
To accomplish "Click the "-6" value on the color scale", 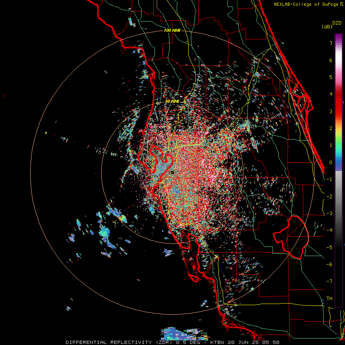I will click(x=329, y=264).
